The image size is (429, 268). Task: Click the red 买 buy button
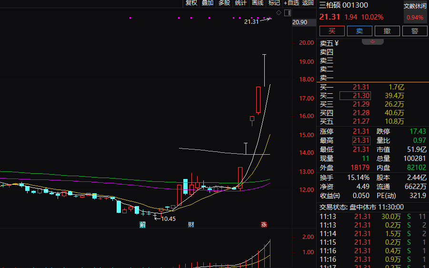click(332, 31)
